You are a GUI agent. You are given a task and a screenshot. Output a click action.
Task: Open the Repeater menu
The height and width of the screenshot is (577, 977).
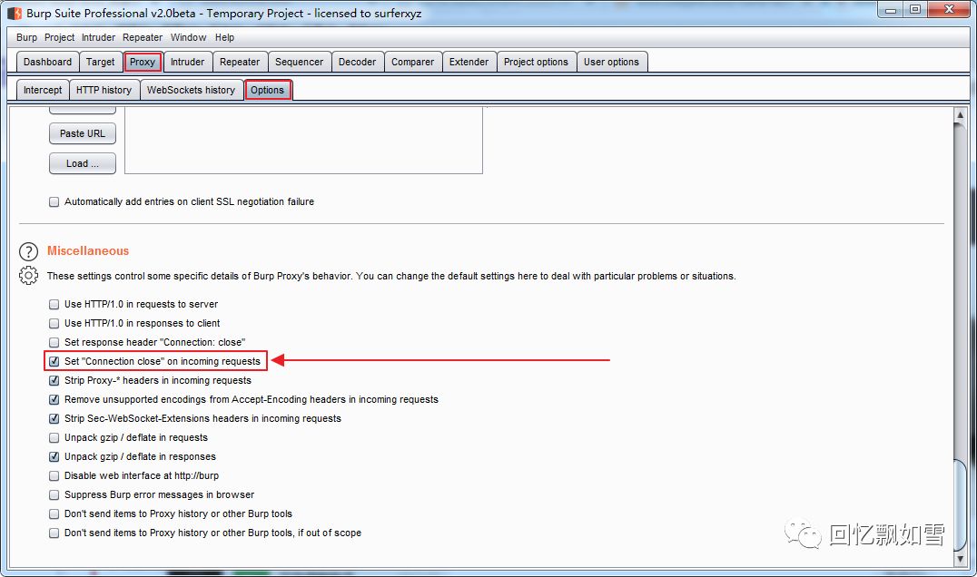click(x=142, y=37)
